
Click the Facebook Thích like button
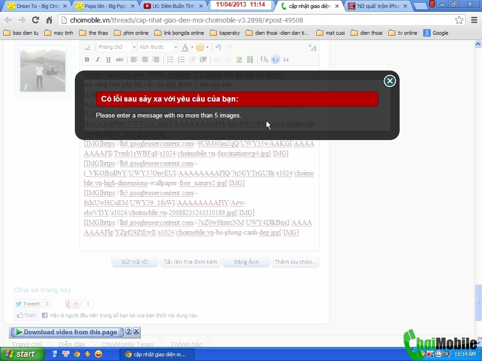point(26,315)
